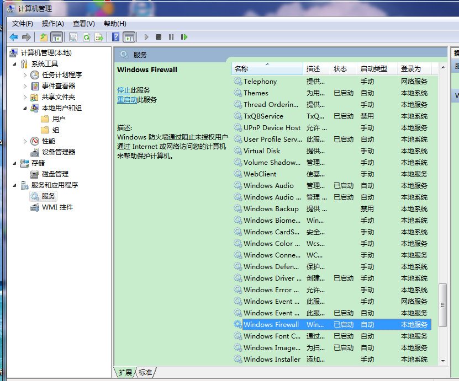Open the 用户 folder
459x381 pixels.
(x=59, y=119)
